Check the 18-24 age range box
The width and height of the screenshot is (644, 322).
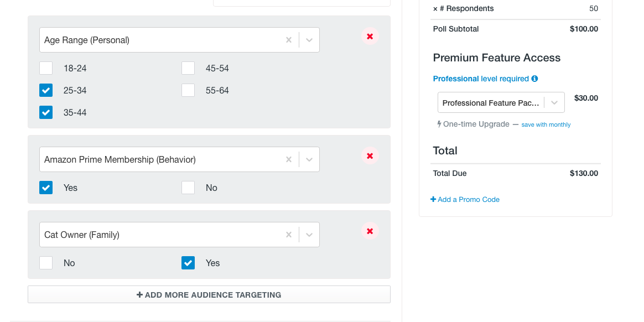coord(46,68)
